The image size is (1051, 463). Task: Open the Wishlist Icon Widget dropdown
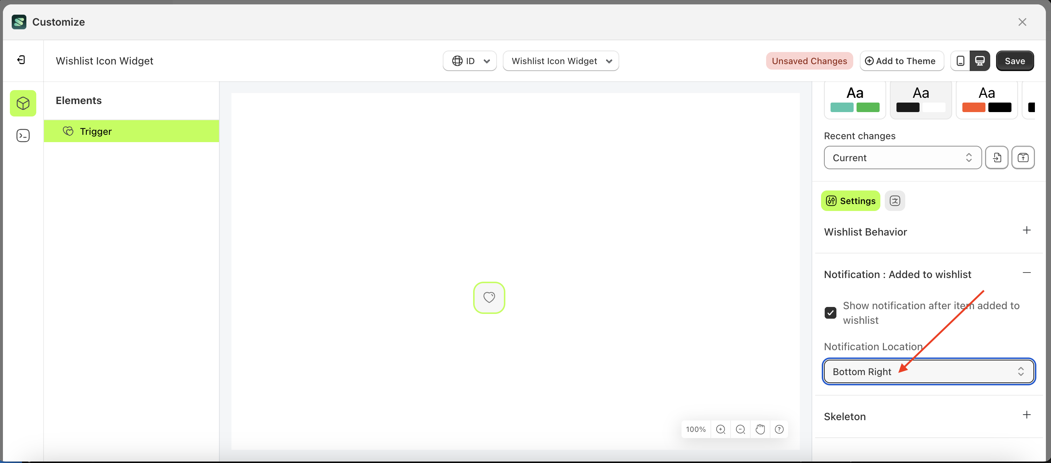(x=561, y=61)
